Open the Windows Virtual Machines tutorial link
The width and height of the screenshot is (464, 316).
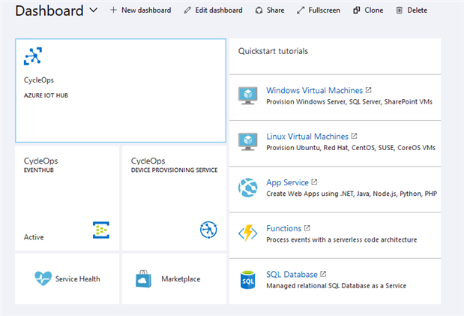click(314, 91)
